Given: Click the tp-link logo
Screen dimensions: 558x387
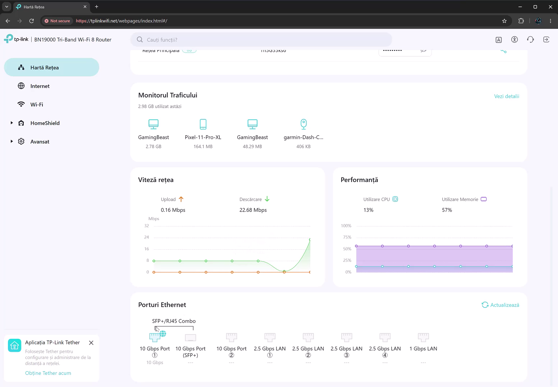Looking at the screenshot, I should point(16,39).
